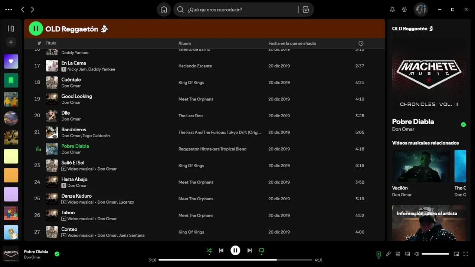
Task: Open the Home page icon
Action: click(164, 10)
